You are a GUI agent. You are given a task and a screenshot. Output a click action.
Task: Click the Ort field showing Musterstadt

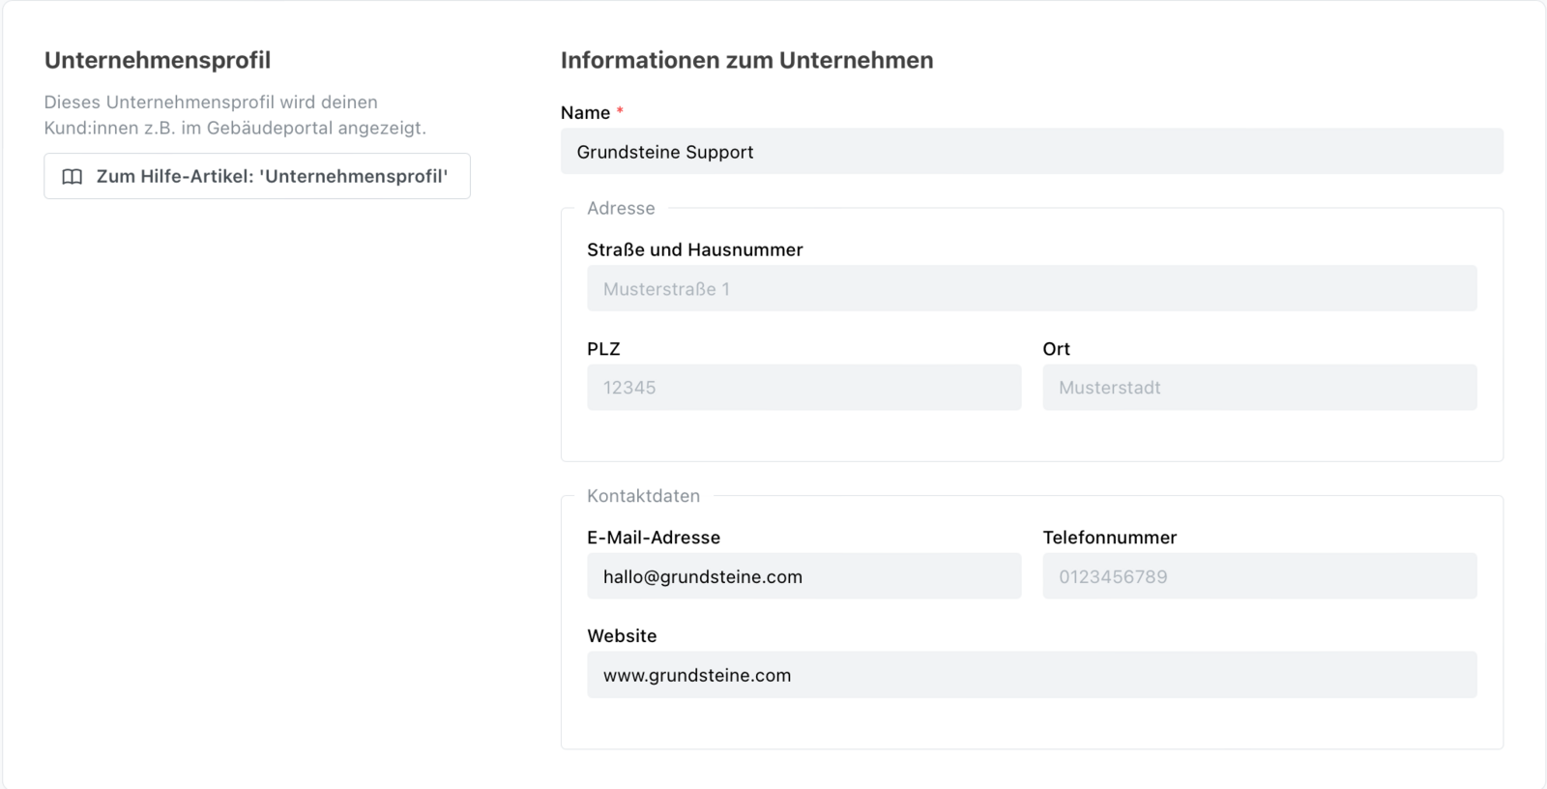click(x=1259, y=388)
